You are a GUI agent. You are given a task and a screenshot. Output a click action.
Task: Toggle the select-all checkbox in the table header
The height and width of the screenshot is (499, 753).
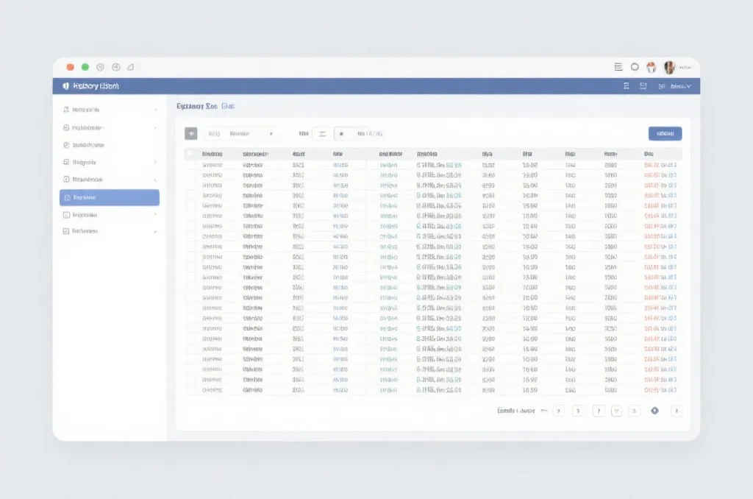tap(190, 154)
